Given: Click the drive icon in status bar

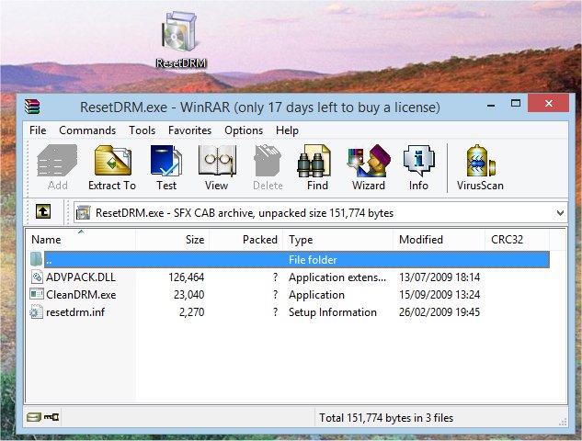Looking at the screenshot, I should click(34, 417).
